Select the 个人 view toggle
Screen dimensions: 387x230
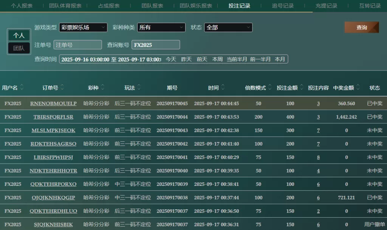(x=19, y=35)
